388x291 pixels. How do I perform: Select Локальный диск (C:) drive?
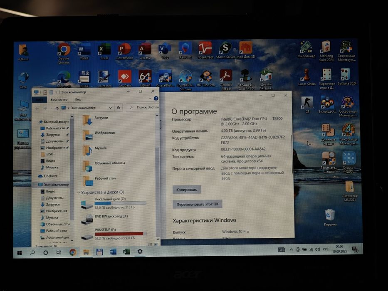pos(114,204)
